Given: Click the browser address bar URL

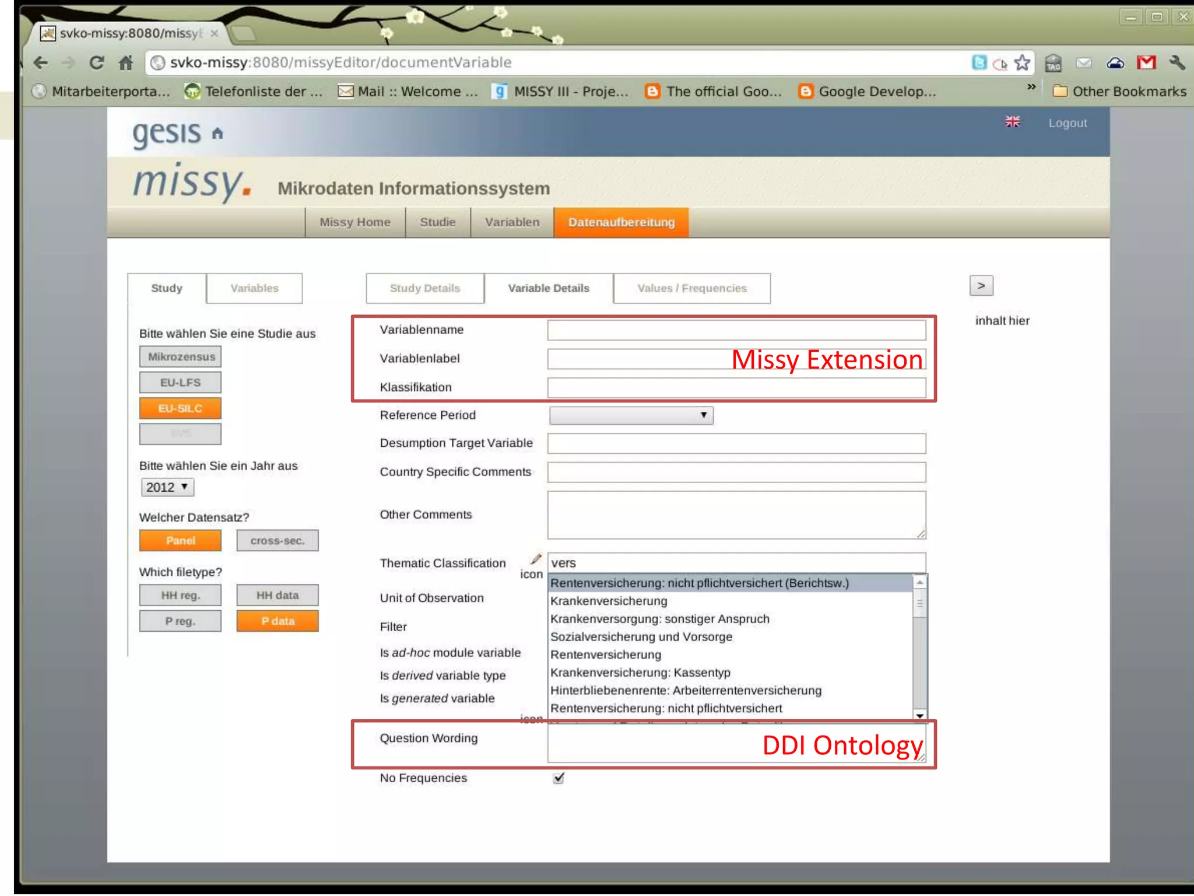Looking at the screenshot, I should (x=341, y=62).
